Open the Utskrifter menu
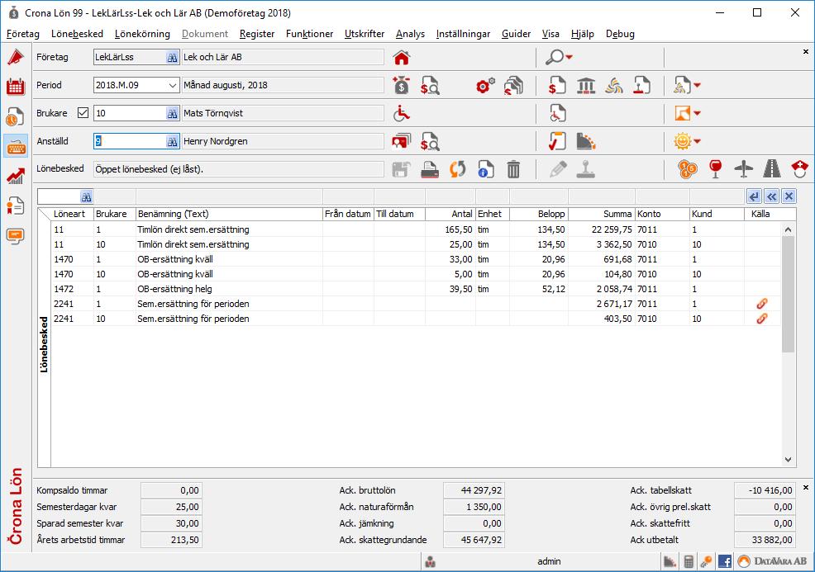Viewport: 815px width, 572px height. [x=365, y=34]
